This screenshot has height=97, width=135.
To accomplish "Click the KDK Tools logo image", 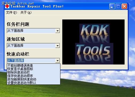I will pos(93,42).
